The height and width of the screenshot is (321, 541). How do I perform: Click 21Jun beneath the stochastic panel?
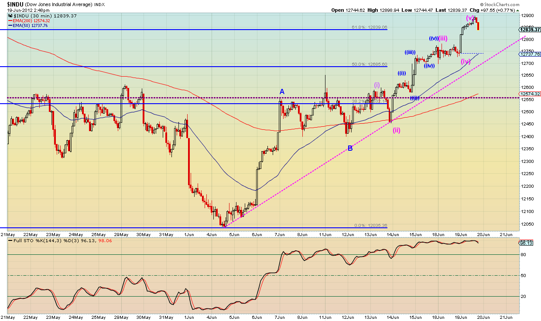point(506,318)
